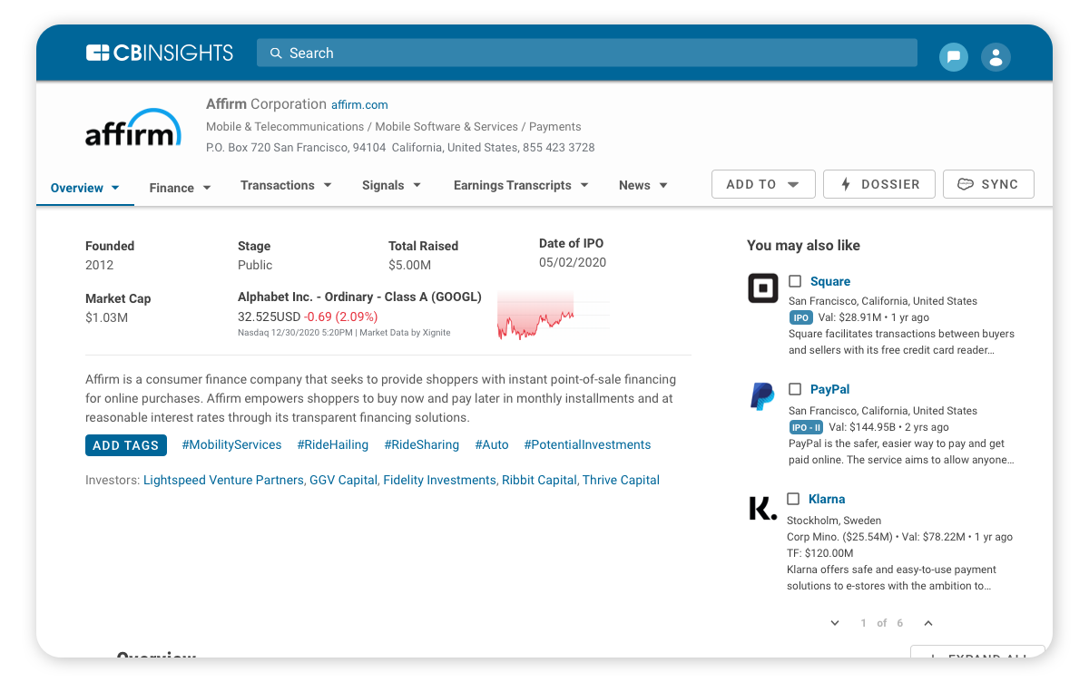Select the Finance tab
1089x682 pixels.
click(x=181, y=188)
